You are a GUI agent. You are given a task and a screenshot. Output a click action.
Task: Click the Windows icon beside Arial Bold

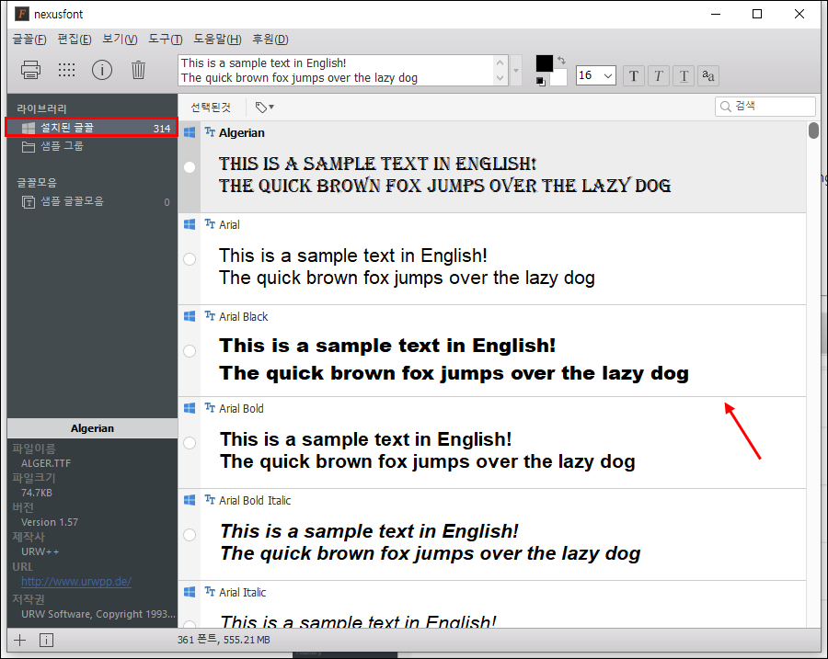point(189,408)
